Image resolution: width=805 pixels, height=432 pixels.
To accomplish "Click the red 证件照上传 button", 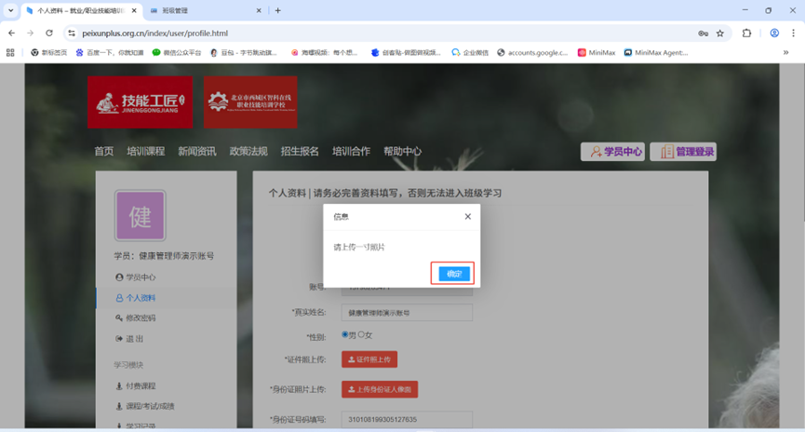I will [x=369, y=359].
